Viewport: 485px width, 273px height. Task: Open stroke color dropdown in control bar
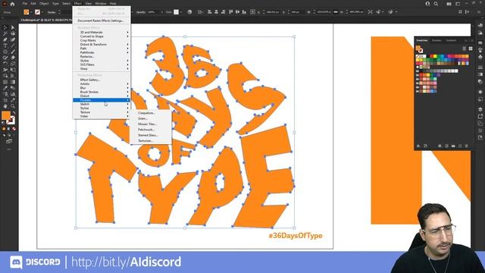(x=42, y=12)
